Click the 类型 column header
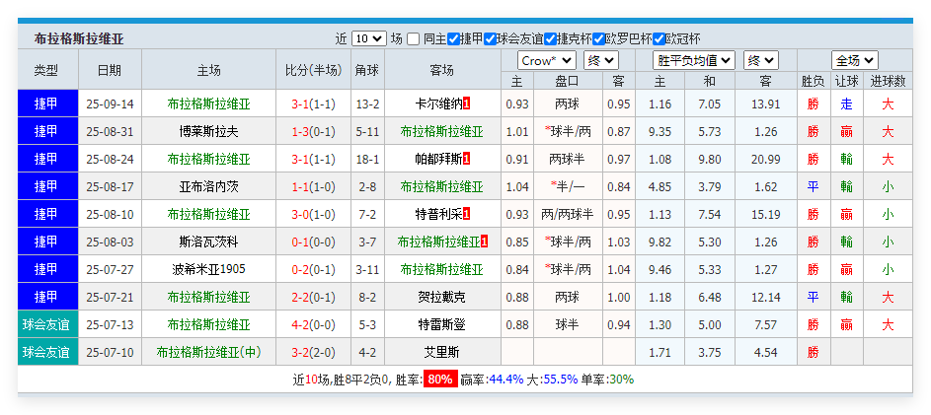The image size is (931, 415). pyautogui.click(x=46, y=70)
